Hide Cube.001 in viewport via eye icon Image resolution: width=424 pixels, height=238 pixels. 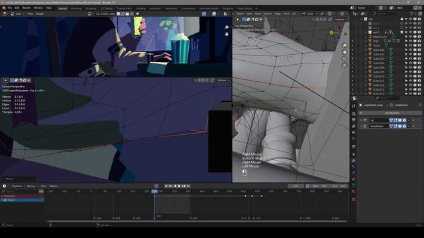click(x=411, y=50)
